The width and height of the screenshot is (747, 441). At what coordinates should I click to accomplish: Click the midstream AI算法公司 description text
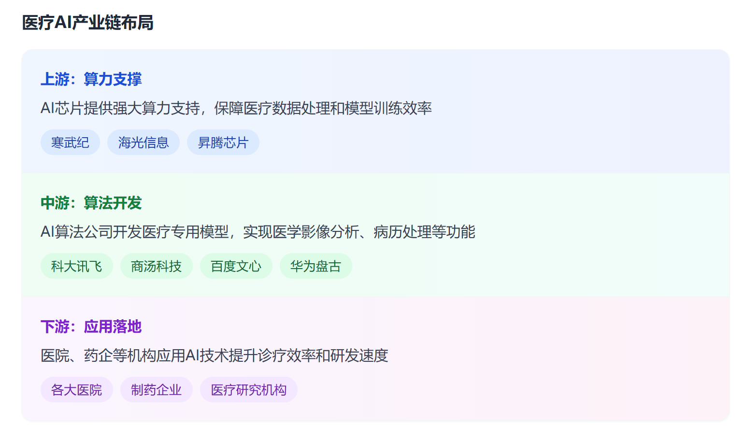(258, 232)
